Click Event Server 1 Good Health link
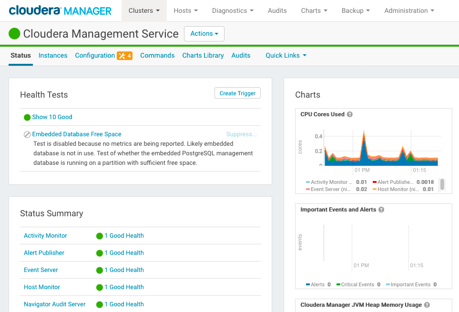Viewport: 459px width, 312px height. pos(124,270)
